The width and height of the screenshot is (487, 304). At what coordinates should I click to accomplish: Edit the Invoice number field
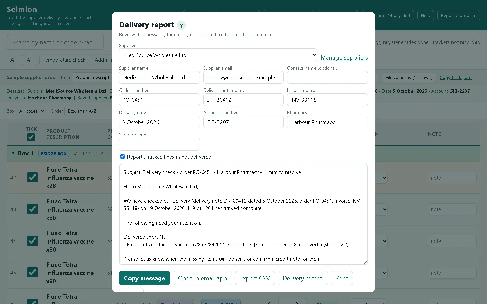click(x=327, y=100)
